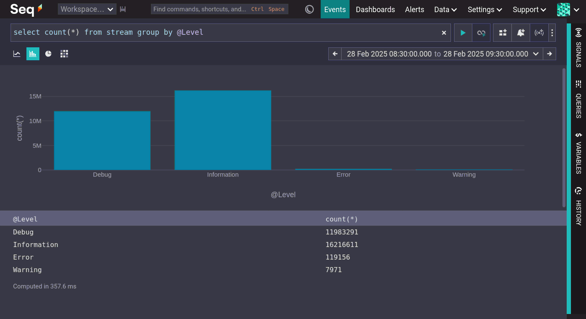Save the workspace with disk icon
The width and height of the screenshot is (586, 319).
(x=123, y=9)
